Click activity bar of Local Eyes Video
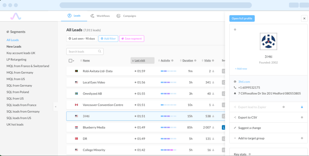Viewport: 309px width, 156px height. [x=169, y=82]
